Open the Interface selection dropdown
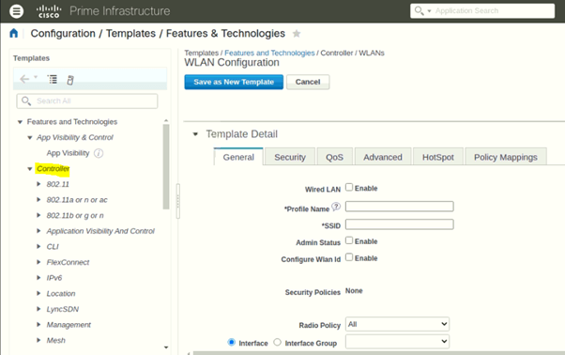 (x=397, y=341)
